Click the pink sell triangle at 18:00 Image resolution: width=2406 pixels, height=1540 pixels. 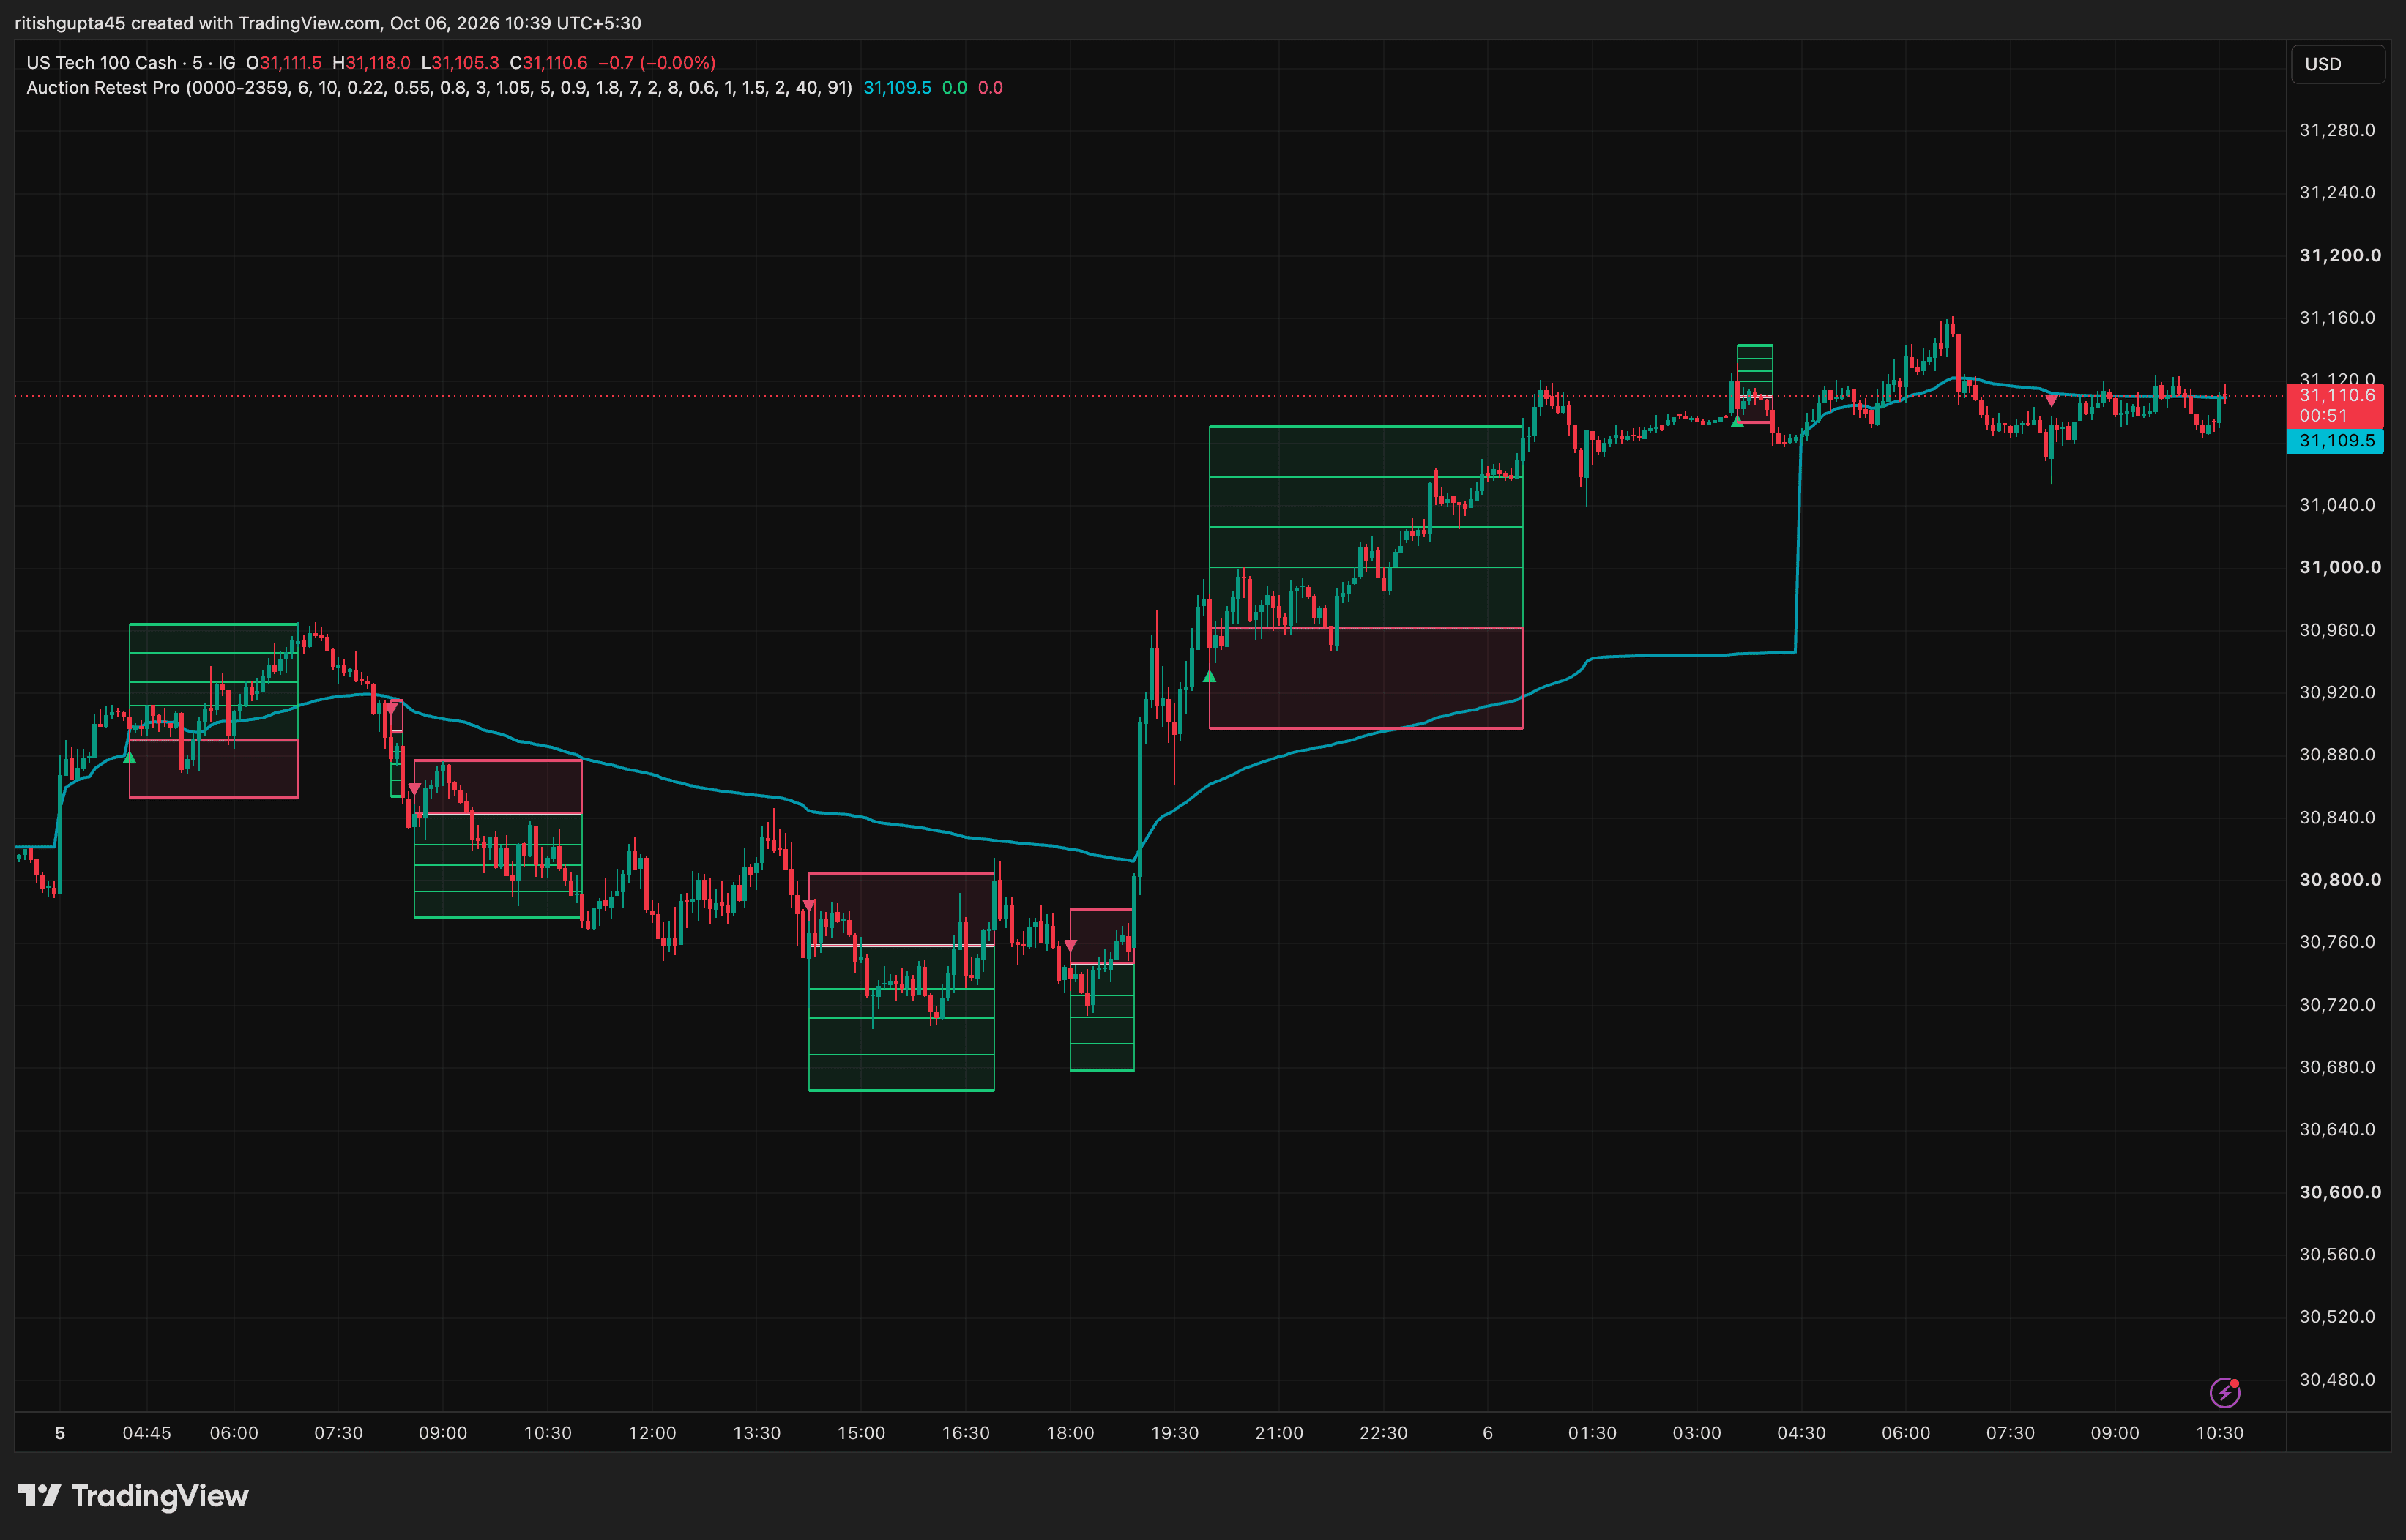click(1070, 945)
